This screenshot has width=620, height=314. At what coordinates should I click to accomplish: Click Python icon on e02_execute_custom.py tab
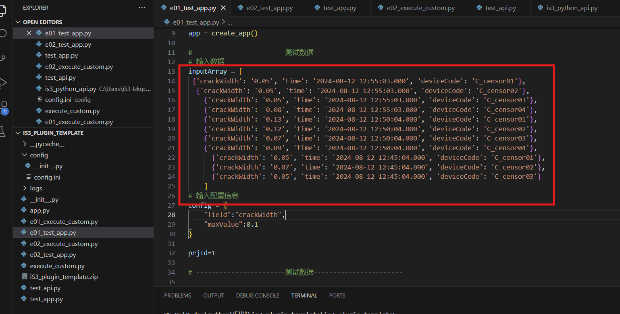click(381, 8)
